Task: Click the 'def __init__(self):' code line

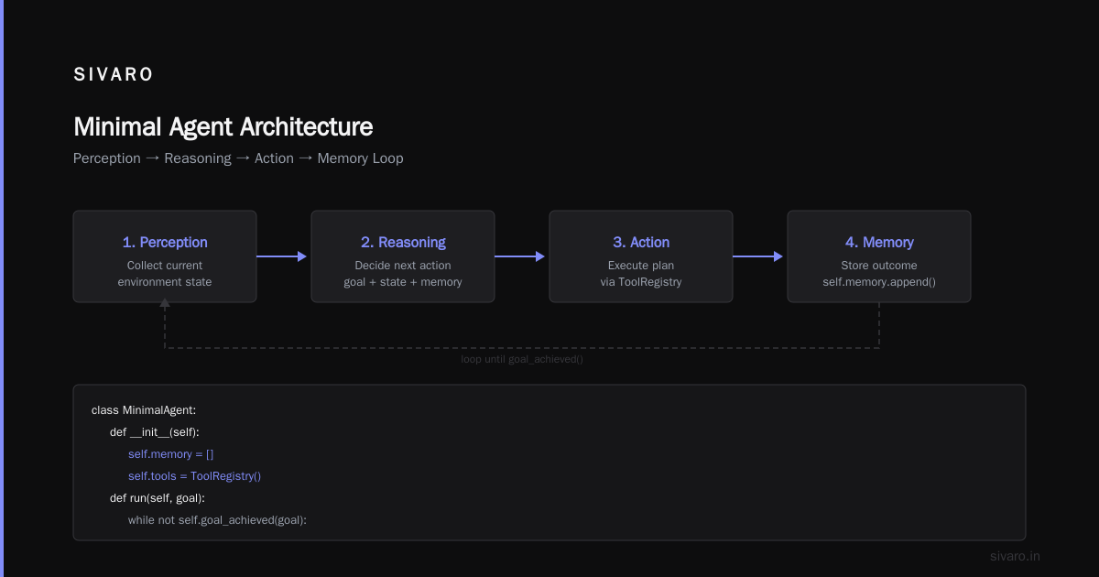Action: tap(155, 432)
